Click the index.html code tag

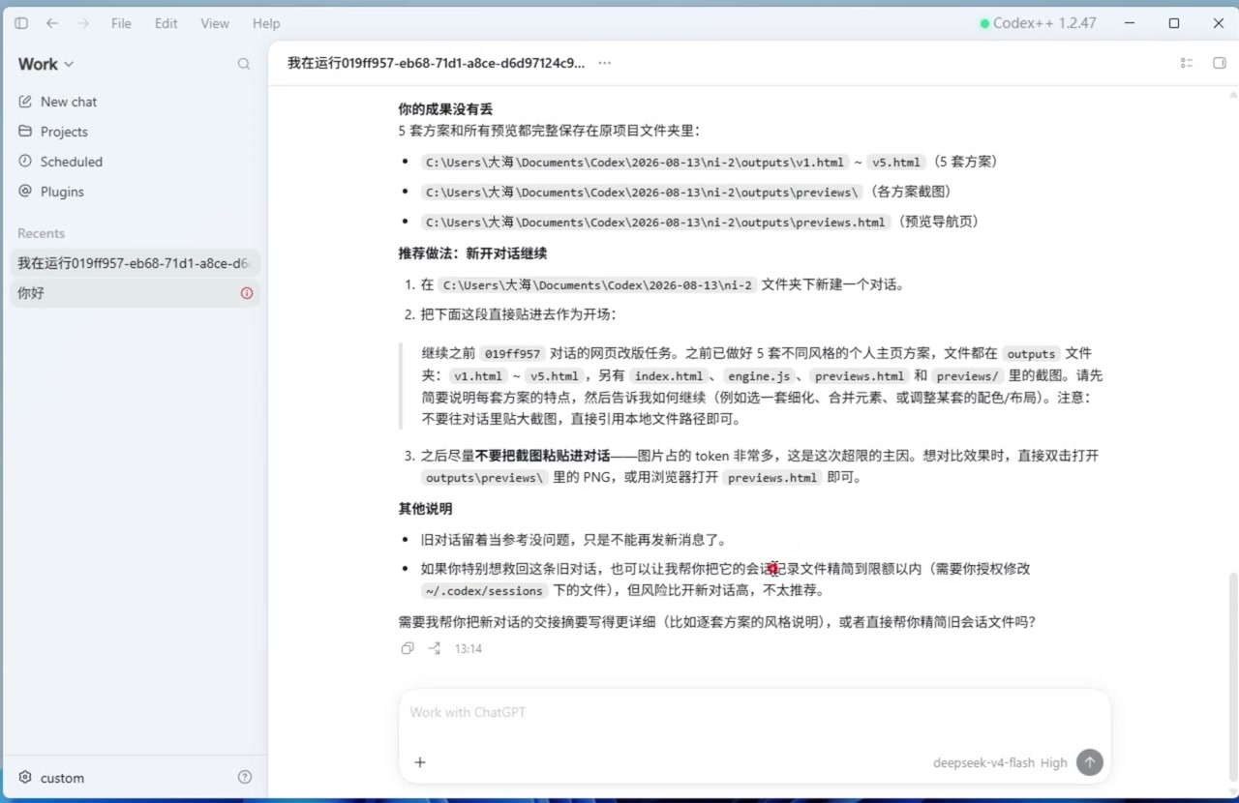click(669, 376)
